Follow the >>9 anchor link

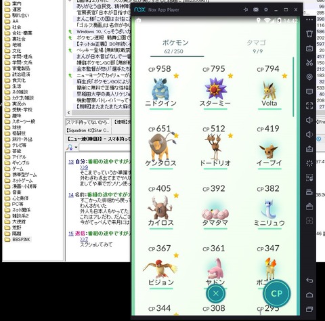[x=84, y=167]
